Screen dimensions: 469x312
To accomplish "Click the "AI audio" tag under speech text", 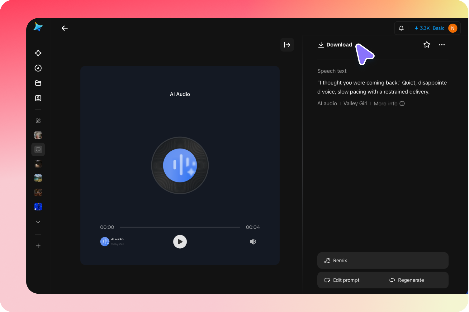I will tap(327, 103).
